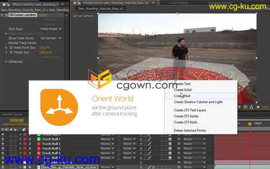Click Reset link next to 3D Camera Tracker
The image size is (270, 169).
pos(43,15)
